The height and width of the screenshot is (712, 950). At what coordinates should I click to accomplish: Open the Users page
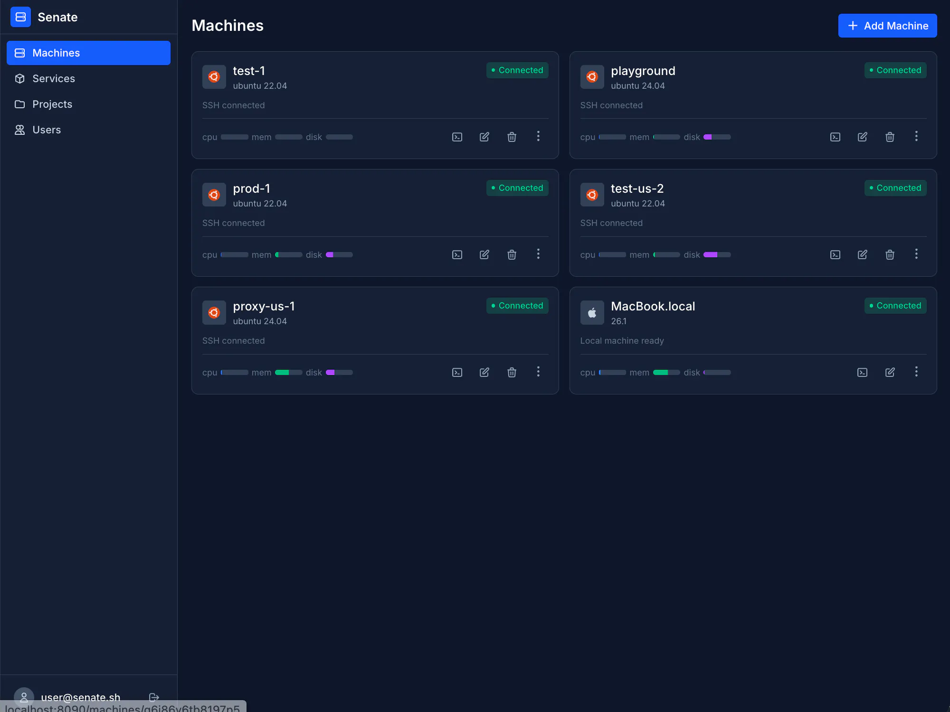[88, 130]
